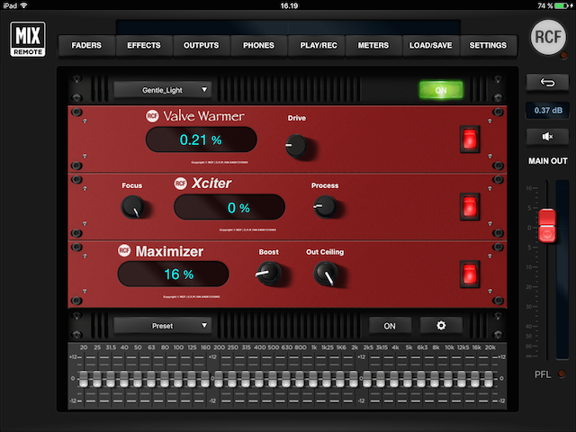Click the Maximizer RCF logo

124,250
